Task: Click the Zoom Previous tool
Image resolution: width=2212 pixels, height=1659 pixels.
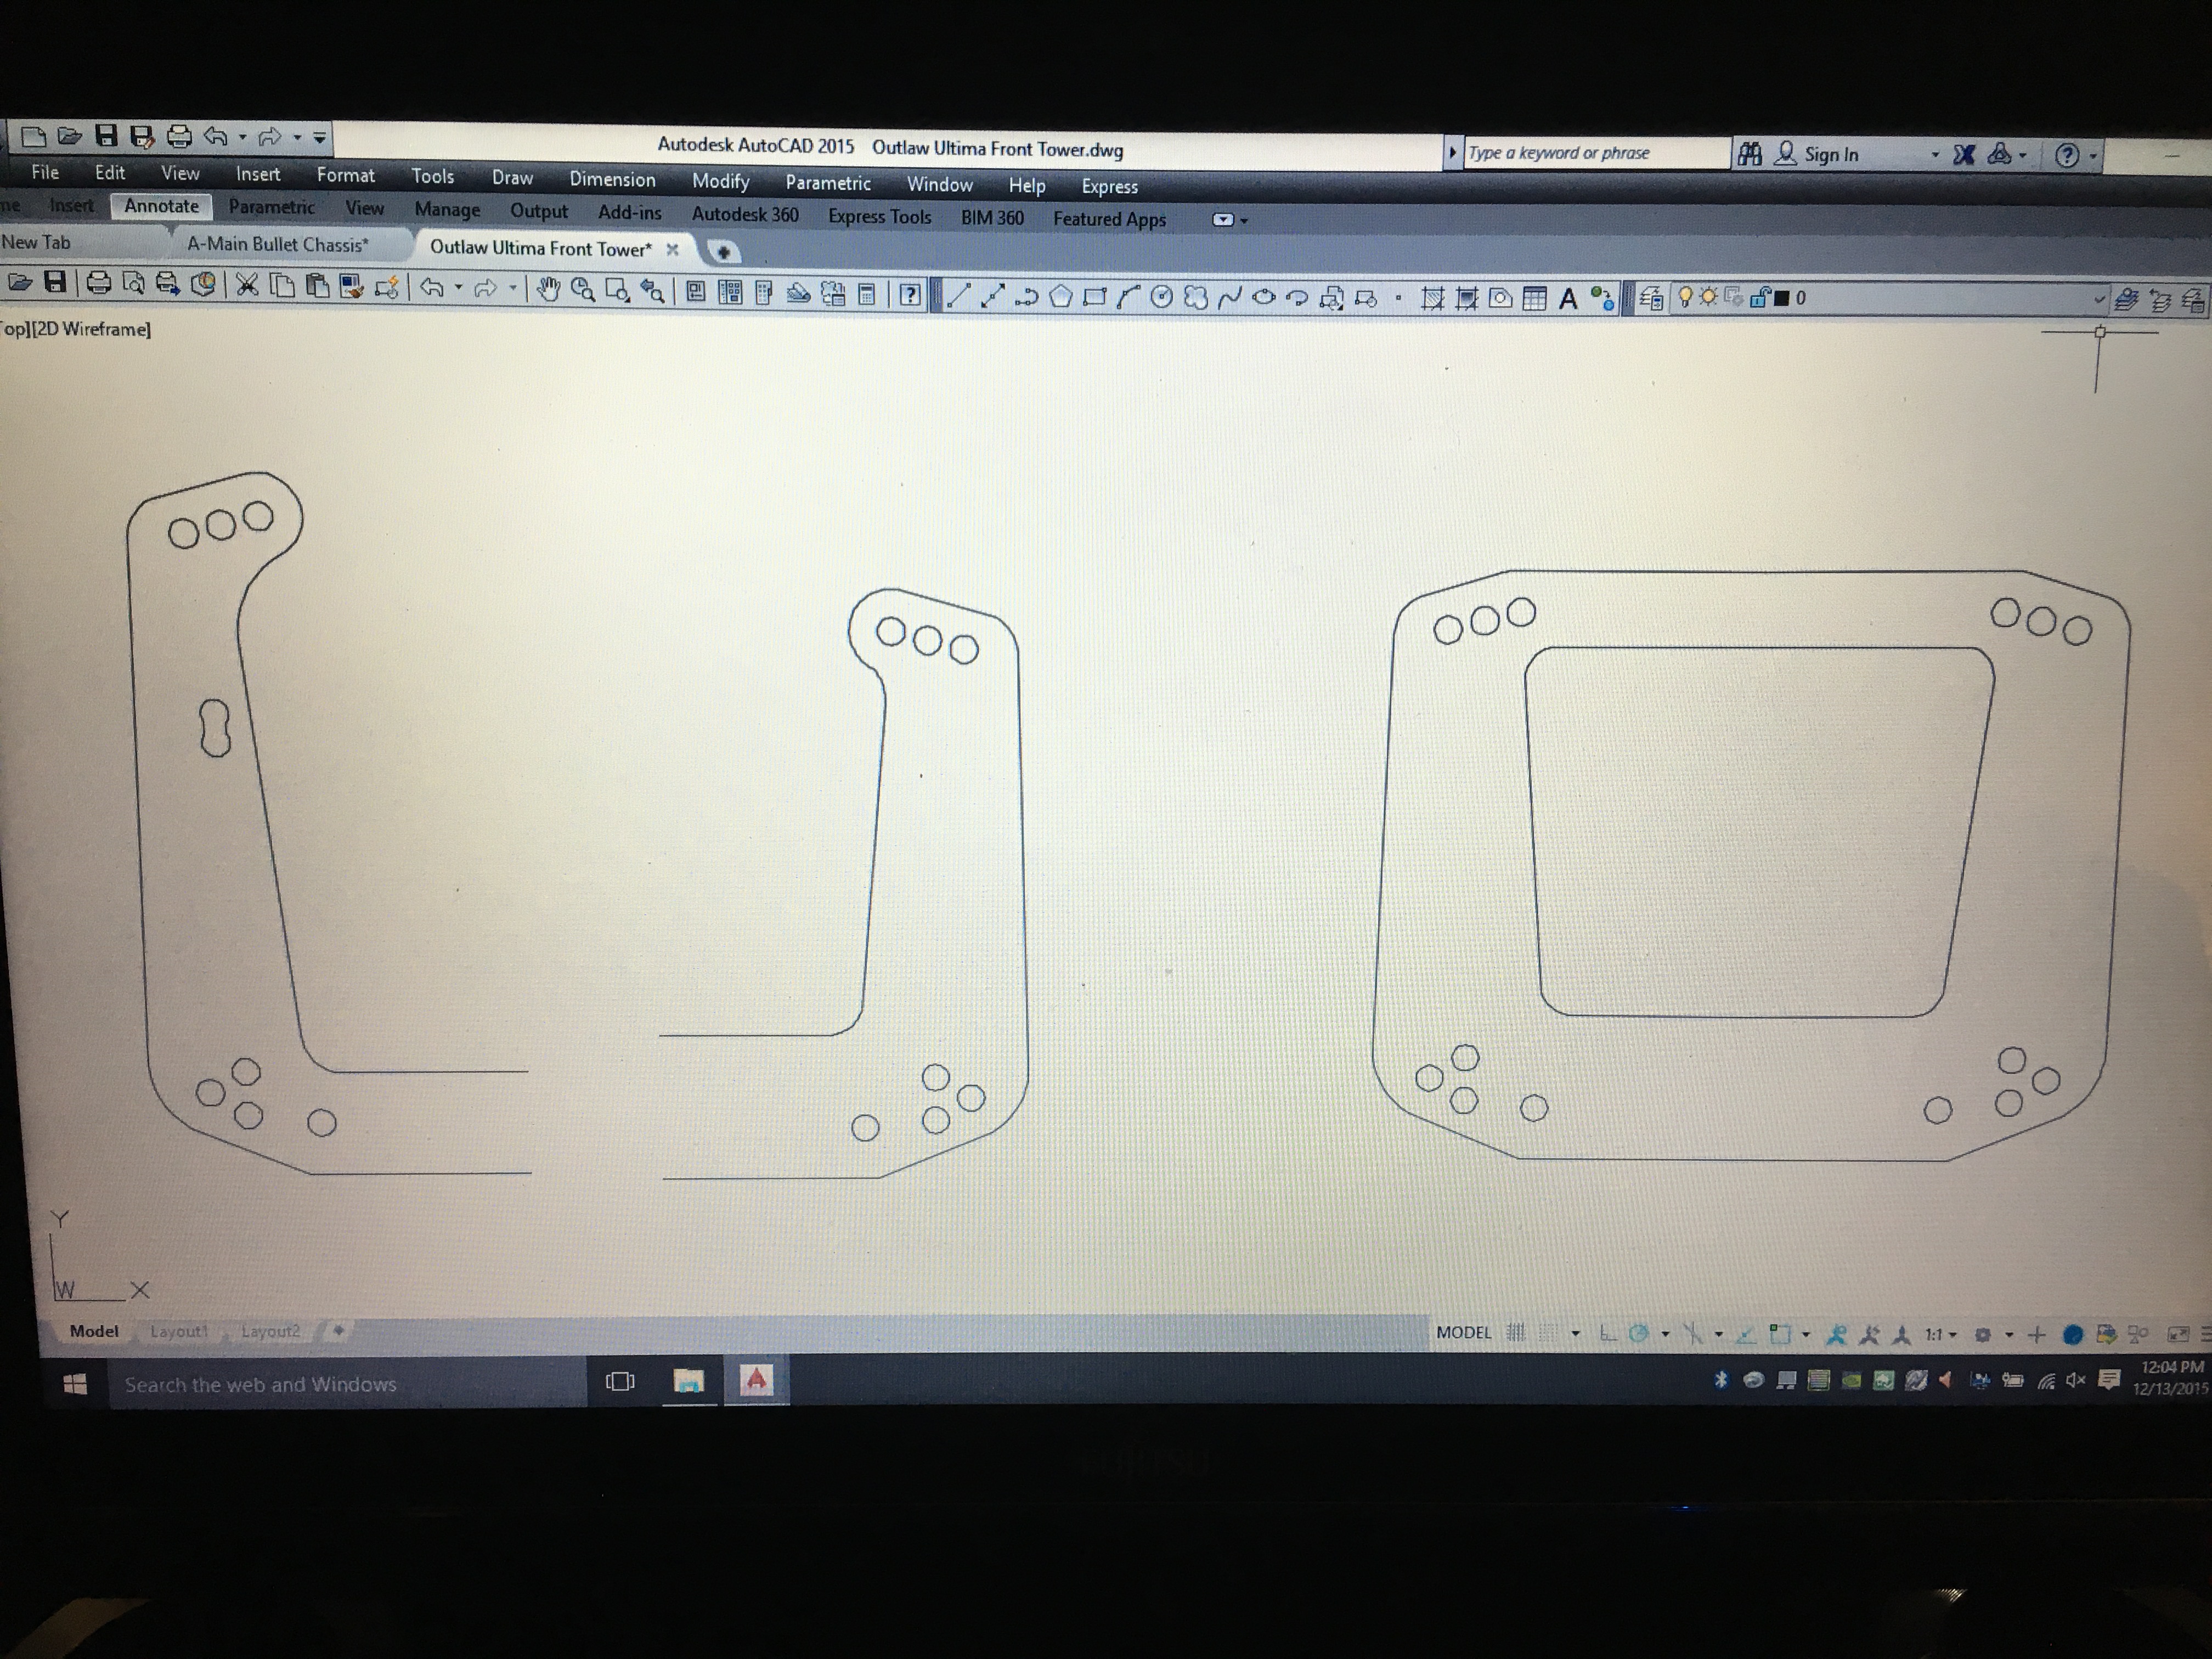Action: [x=652, y=291]
